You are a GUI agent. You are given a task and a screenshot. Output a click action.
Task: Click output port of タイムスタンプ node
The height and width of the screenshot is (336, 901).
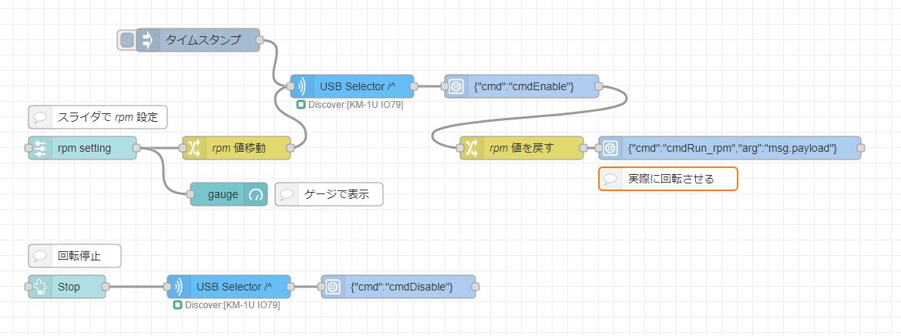coord(260,40)
